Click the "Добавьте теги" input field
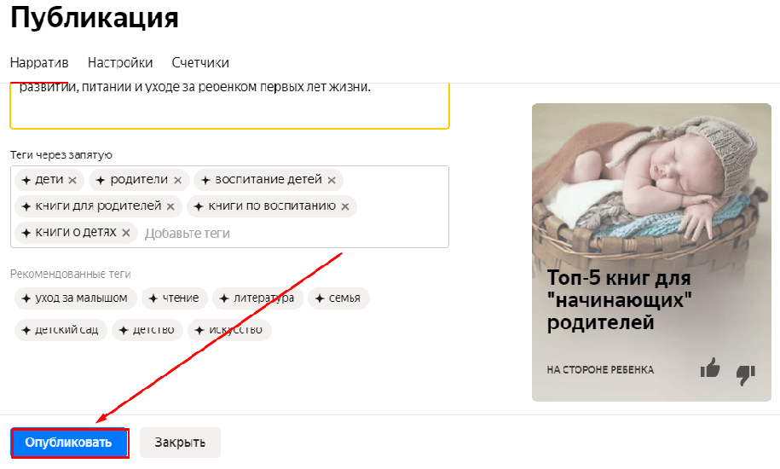 tap(293, 234)
